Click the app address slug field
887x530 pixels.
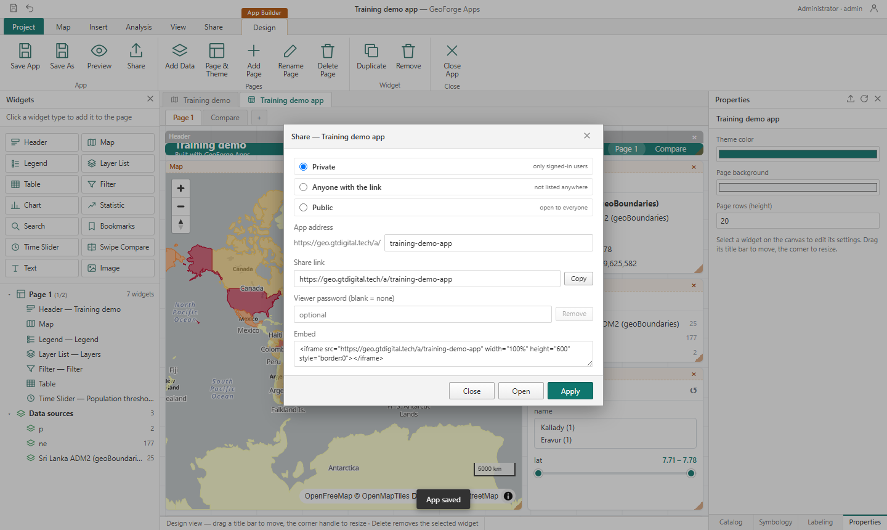point(488,243)
